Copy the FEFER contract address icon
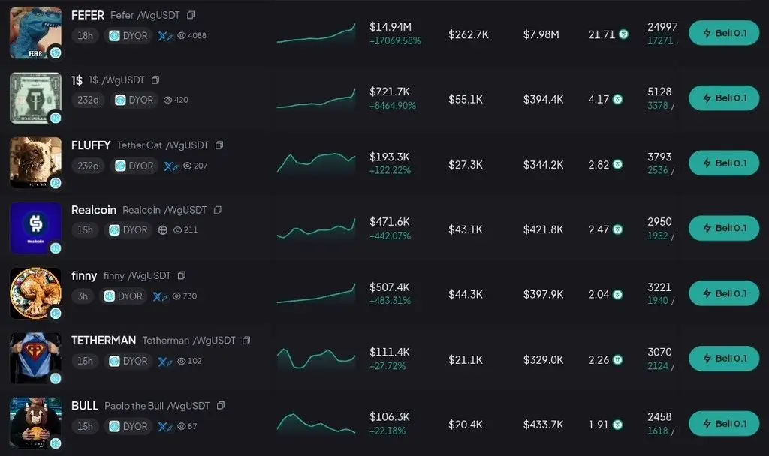This screenshot has width=769, height=456. click(191, 15)
